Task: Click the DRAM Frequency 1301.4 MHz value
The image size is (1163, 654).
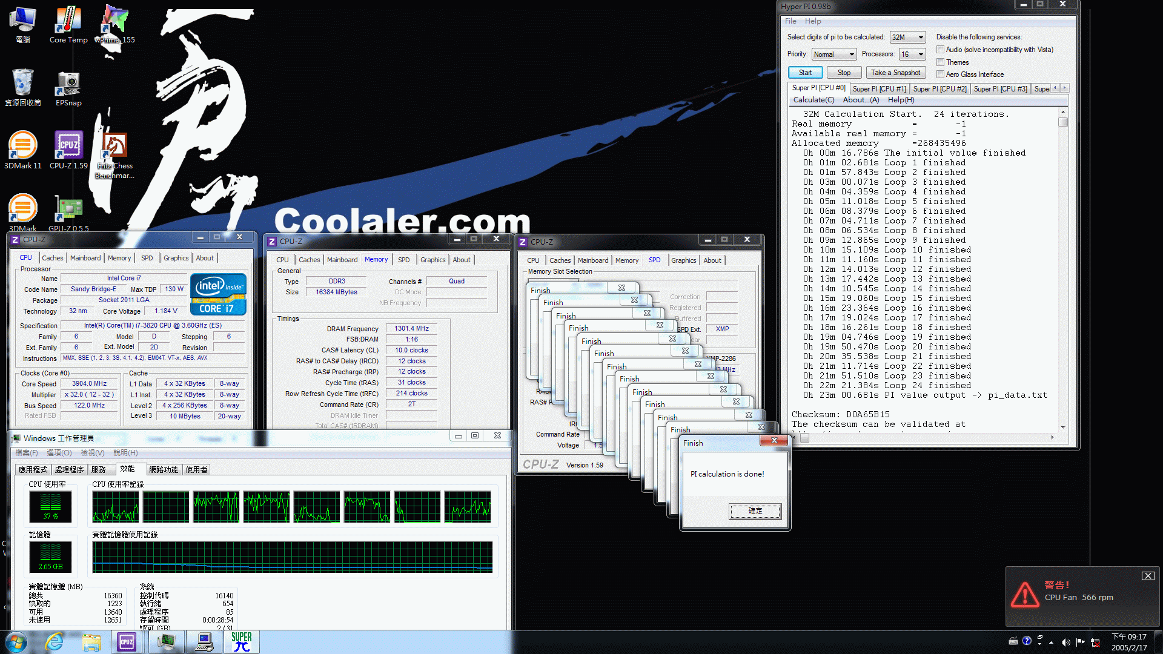Action: pyautogui.click(x=411, y=329)
